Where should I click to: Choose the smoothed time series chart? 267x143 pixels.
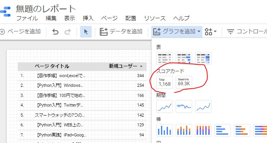point(203,107)
